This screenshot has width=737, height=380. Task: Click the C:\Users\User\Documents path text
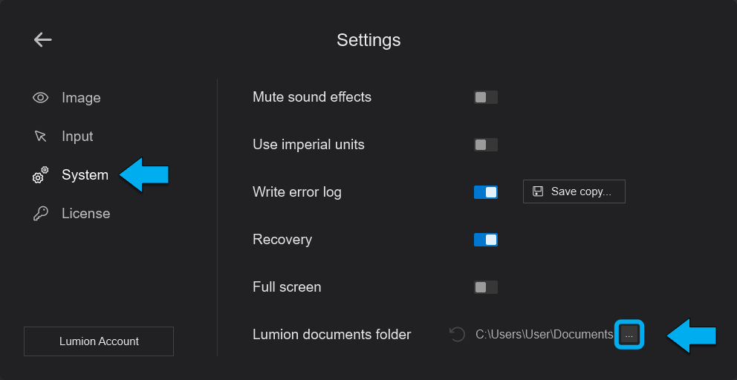tap(544, 335)
